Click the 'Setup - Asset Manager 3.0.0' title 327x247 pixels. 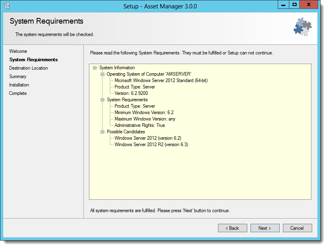coord(160,6)
